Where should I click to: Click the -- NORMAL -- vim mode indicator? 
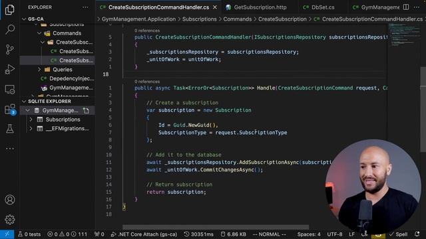[269, 234]
